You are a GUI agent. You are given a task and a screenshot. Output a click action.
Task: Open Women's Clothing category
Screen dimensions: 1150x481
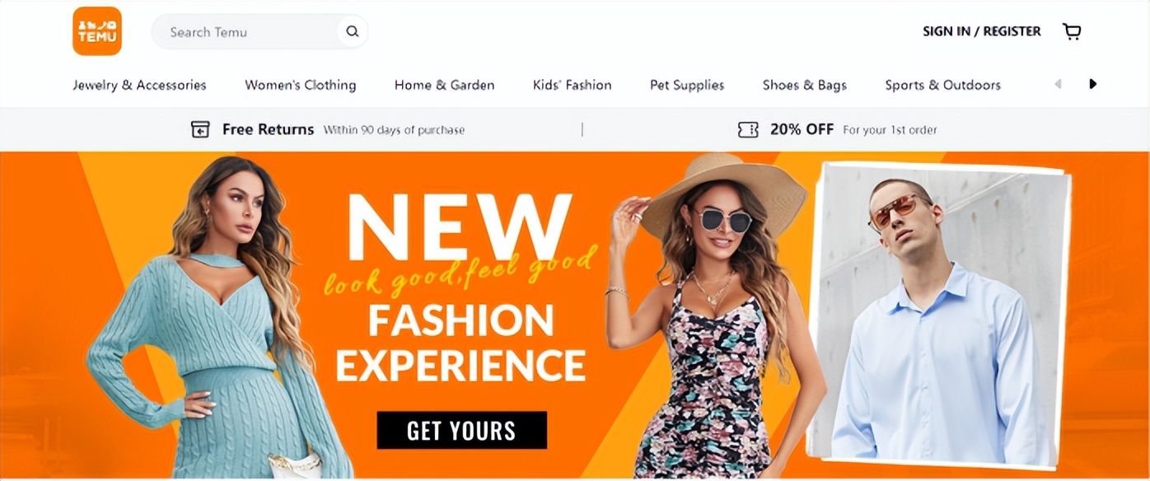tap(301, 85)
